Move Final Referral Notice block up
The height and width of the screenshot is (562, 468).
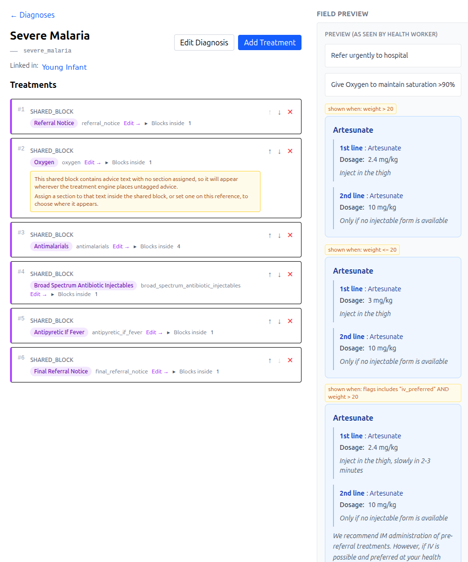point(270,360)
